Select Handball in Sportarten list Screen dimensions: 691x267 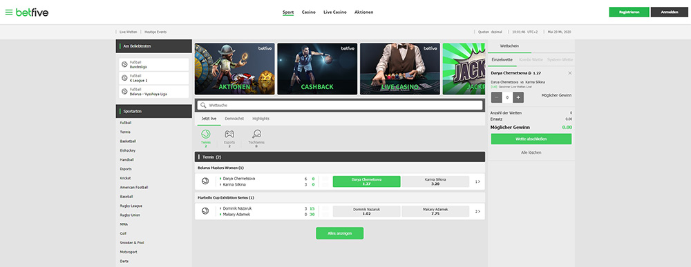127,160
